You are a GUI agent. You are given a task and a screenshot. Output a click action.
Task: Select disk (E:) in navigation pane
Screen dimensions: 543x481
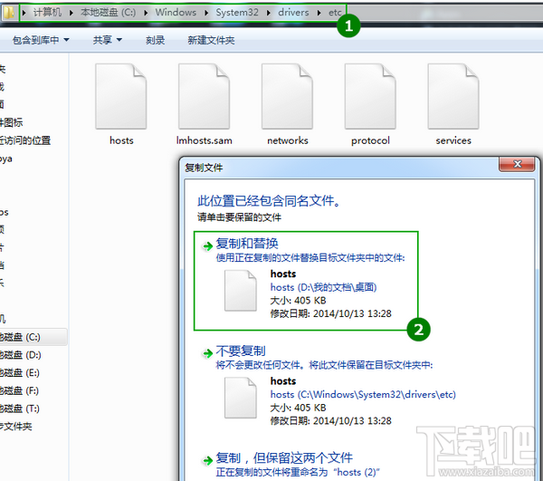[20, 373]
